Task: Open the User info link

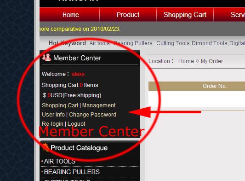Action: click(53, 115)
